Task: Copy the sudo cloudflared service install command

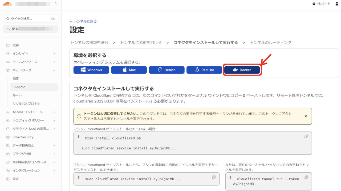Action: tap(214, 177)
